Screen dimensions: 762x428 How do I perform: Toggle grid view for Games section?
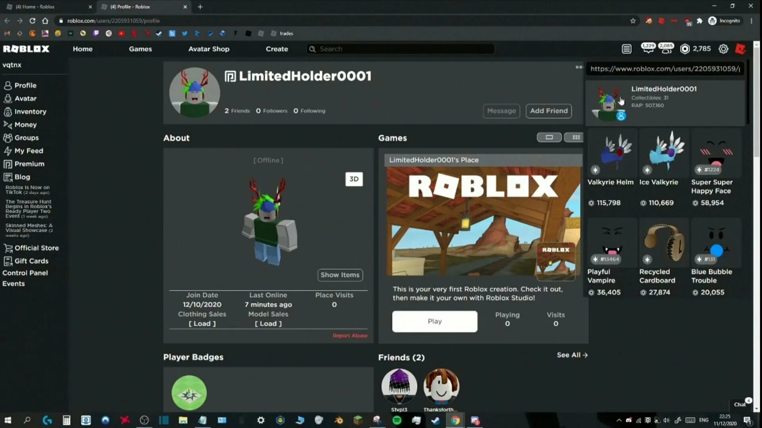coord(576,137)
